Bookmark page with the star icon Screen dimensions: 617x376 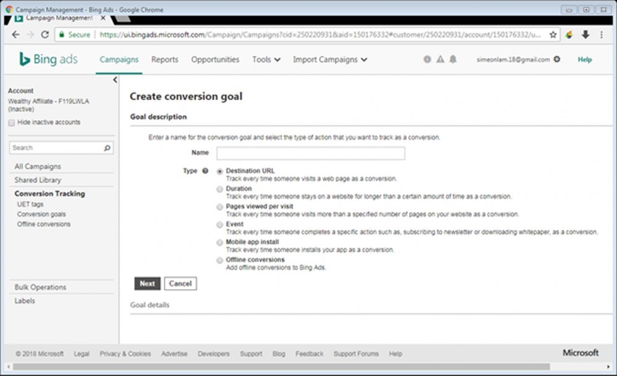click(x=553, y=35)
